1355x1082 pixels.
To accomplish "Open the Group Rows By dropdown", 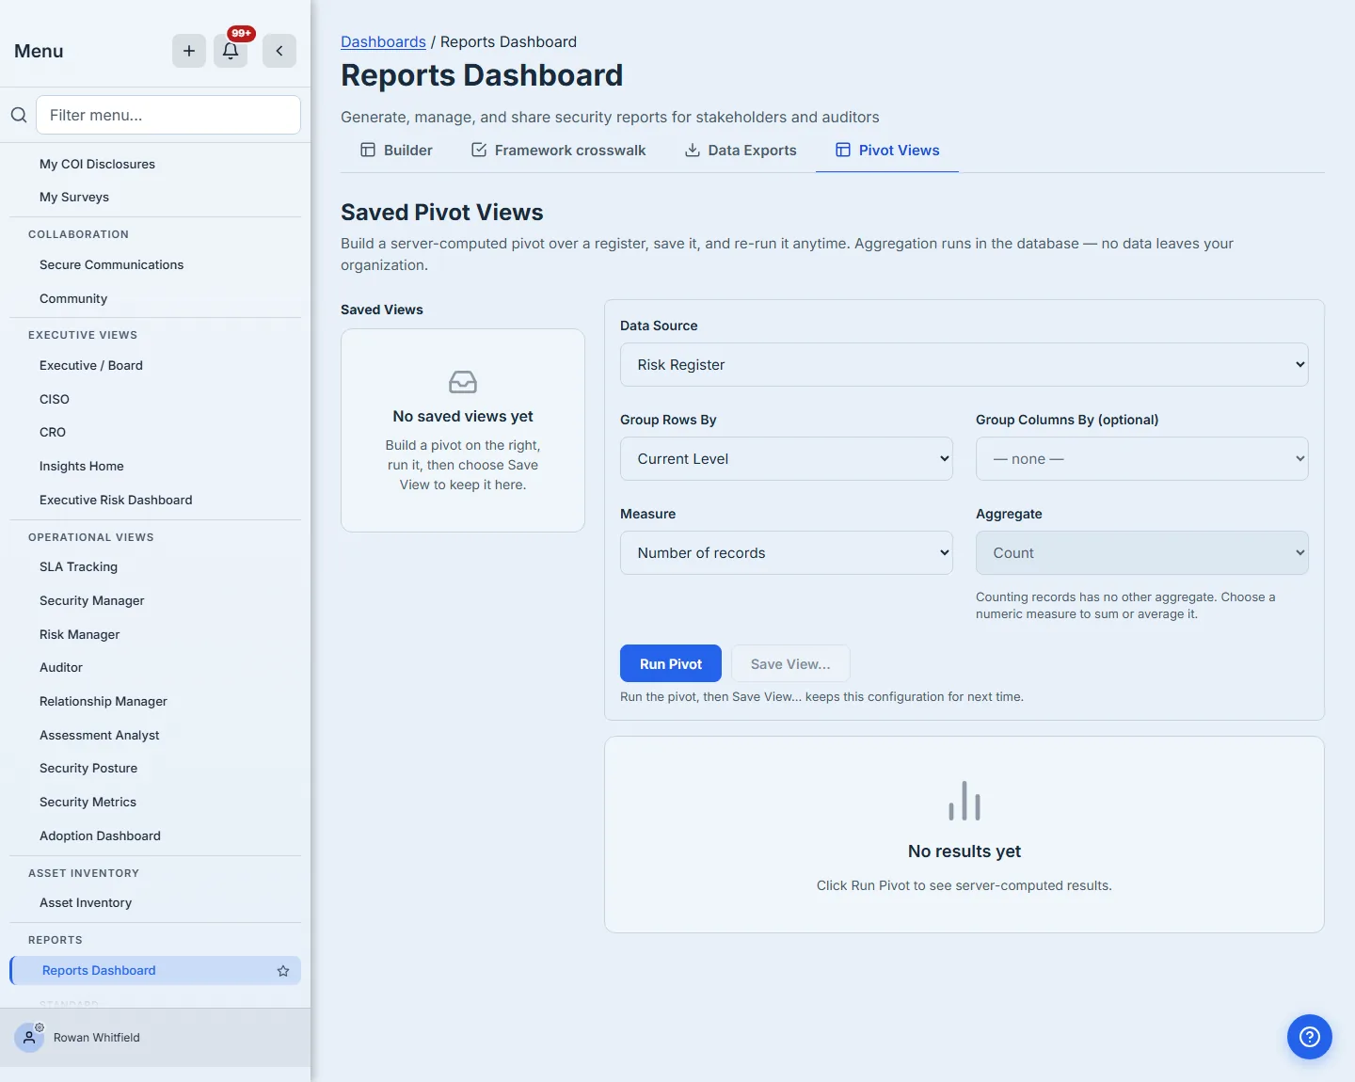I will 787,459.
